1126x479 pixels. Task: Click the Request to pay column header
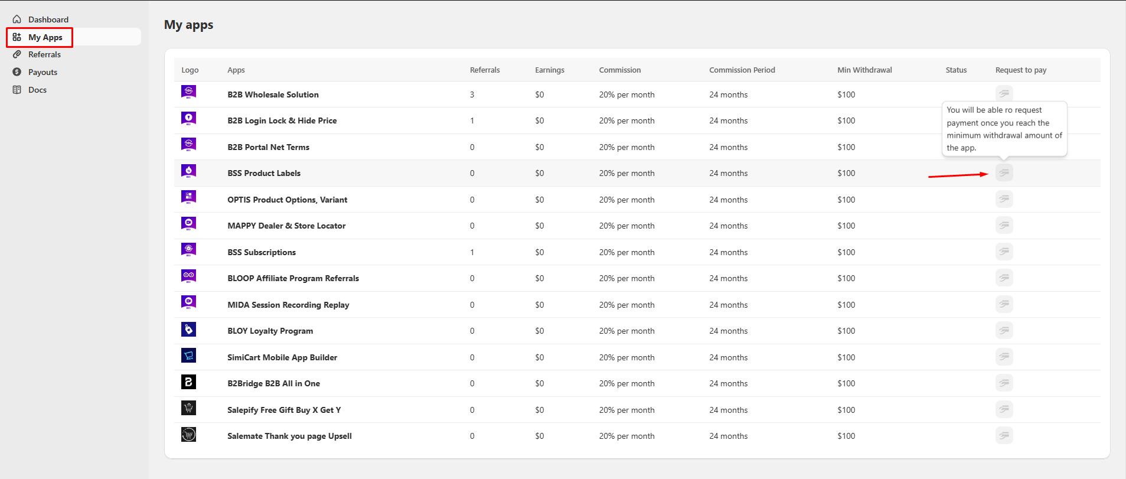pos(1021,70)
